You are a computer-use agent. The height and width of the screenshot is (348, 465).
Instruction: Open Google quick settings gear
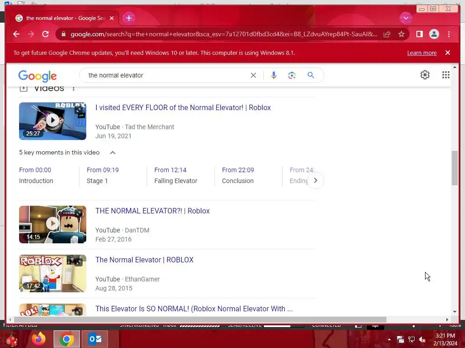pos(425,75)
